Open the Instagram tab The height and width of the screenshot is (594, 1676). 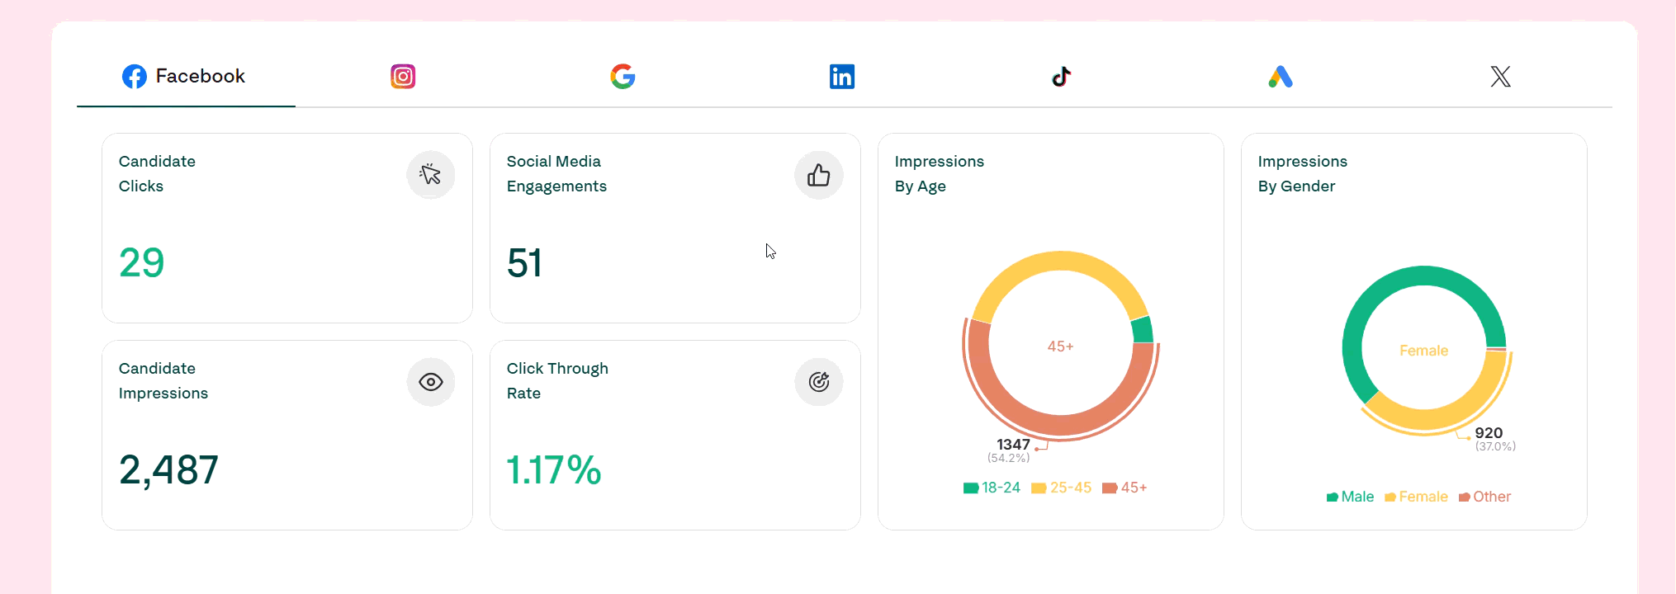(403, 77)
